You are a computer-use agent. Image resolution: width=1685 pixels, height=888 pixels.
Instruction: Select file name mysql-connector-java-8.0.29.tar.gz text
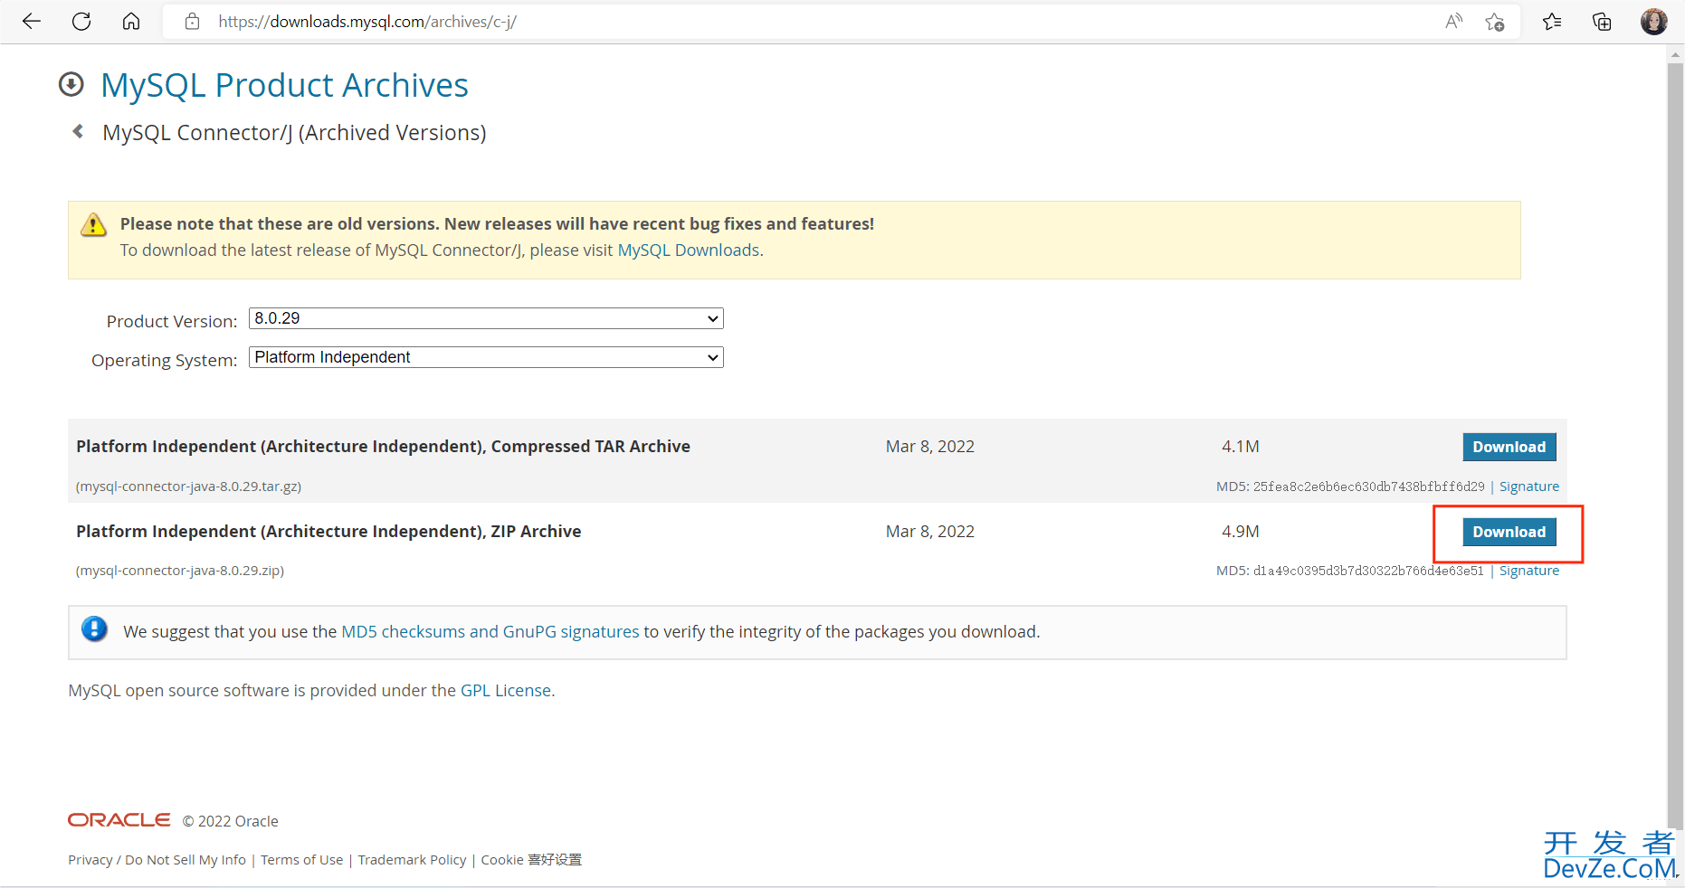(x=188, y=487)
